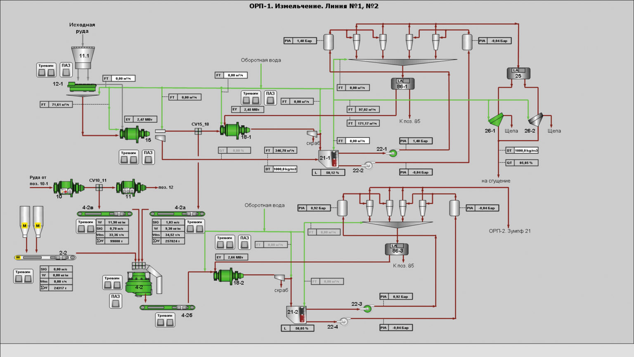The image size is (634, 357).
Task: Click DT 1000,0 kg/m3 density field near 26-1
Action: click(522, 150)
